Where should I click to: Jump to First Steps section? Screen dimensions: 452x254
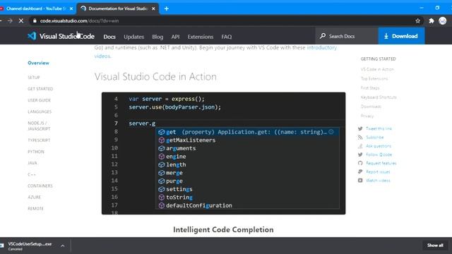370,87
